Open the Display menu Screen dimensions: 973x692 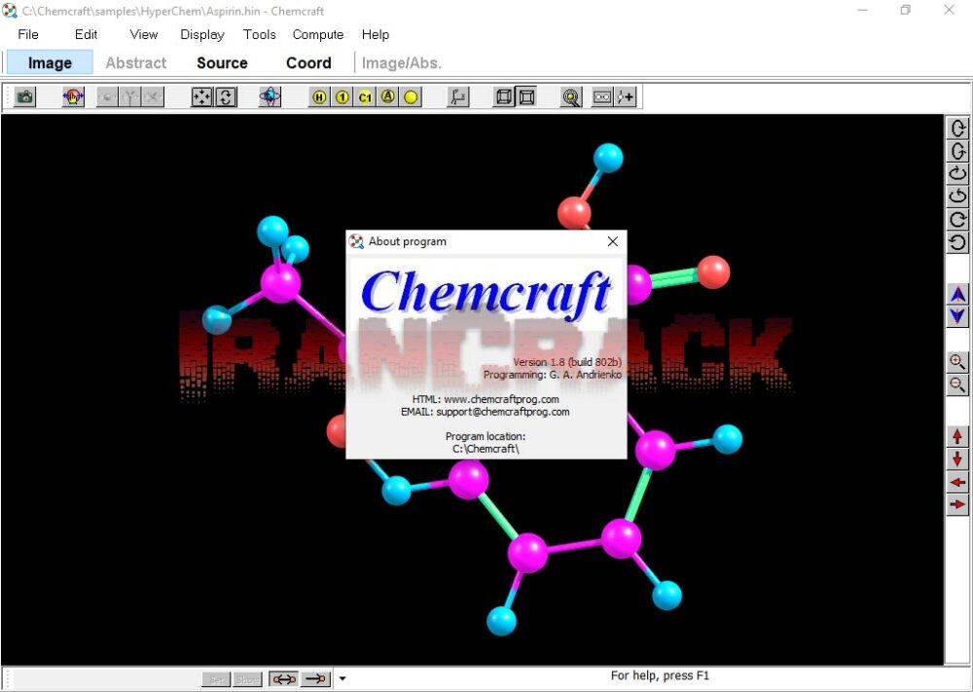201,34
